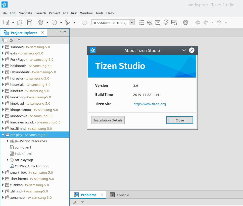
Task: Click the Problems filter icon
Action: tap(75, 202)
